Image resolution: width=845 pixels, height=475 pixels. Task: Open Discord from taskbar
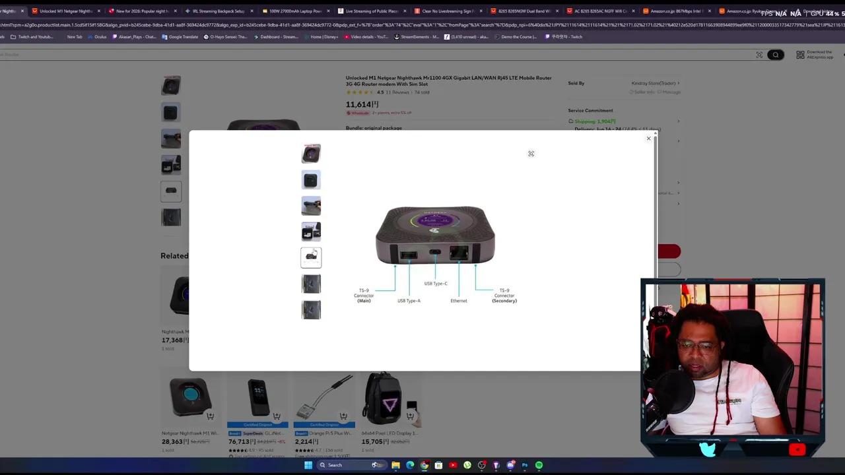510,465
